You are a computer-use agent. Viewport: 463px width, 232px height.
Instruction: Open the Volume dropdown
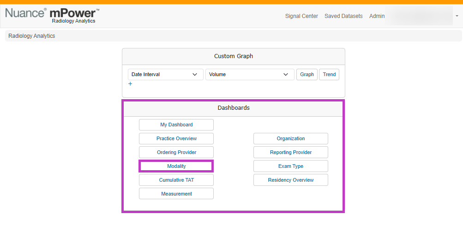pyautogui.click(x=250, y=74)
